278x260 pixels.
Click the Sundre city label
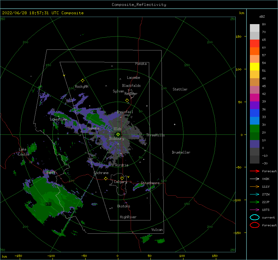pos(94,128)
